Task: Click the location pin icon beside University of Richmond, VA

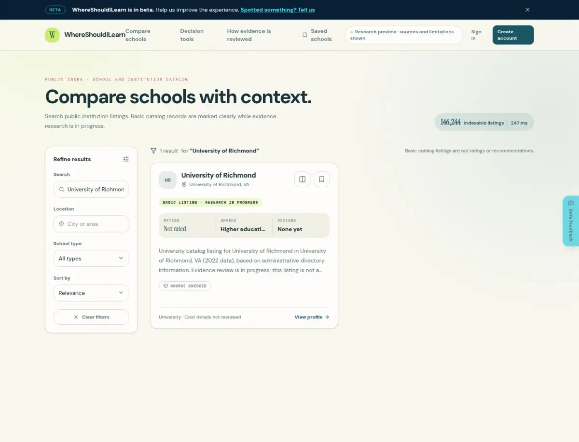Action: (184, 184)
